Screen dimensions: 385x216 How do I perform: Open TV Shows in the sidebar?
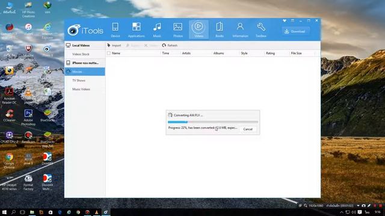pyautogui.click(x=85, y=80)
